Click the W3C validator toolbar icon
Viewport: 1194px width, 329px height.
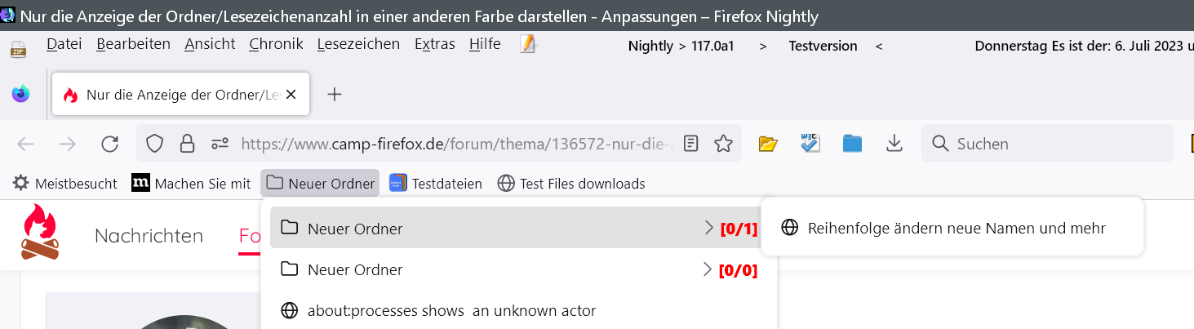[x=810, y=144]
